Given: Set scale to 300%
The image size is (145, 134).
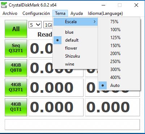Looking at the screenshot, I should coord(119,70).
